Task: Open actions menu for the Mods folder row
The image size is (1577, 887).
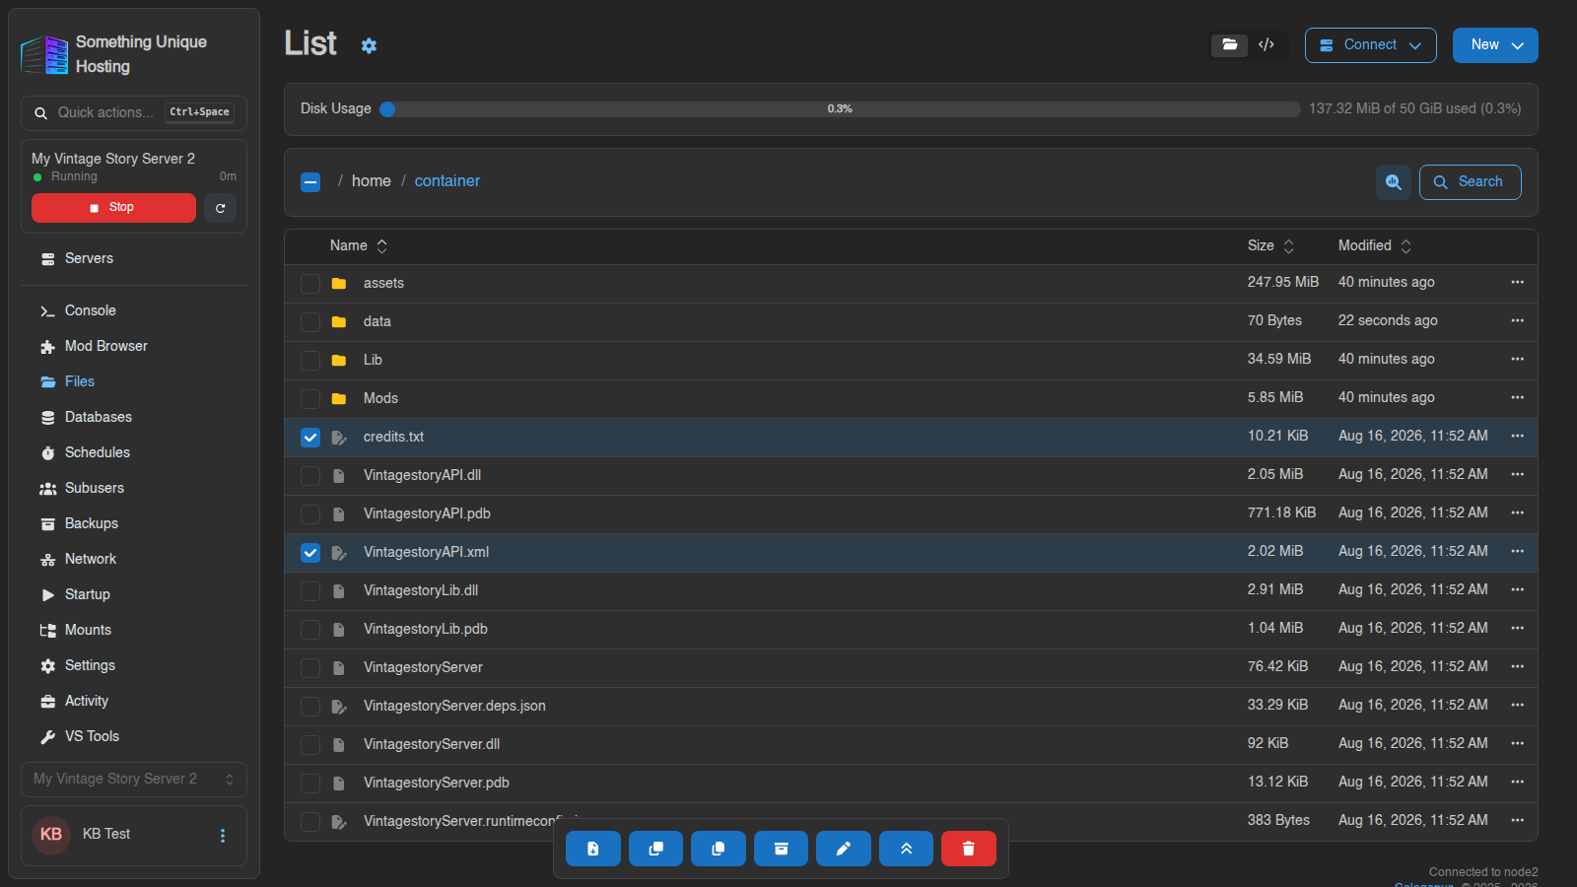Action: coord(1518,397)
